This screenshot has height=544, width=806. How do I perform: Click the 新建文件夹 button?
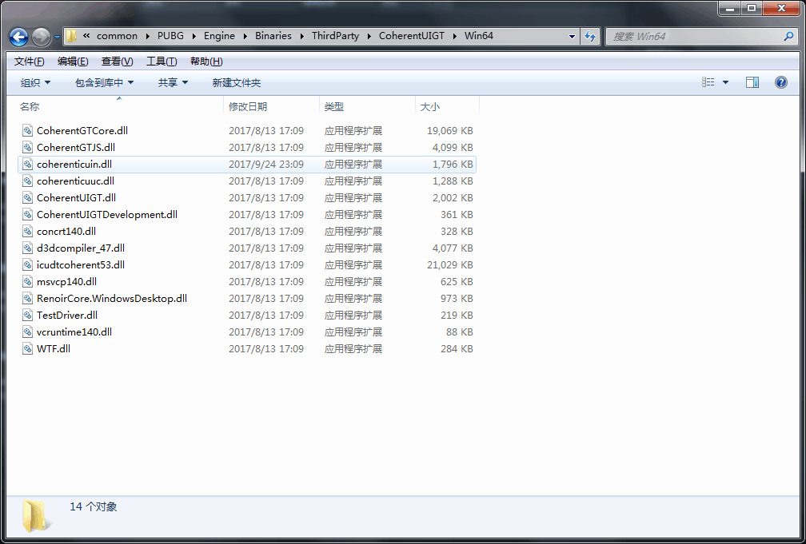tap(236, 82)
